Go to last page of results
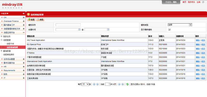This screenshot has height=97, width=207. click(123, 84)
